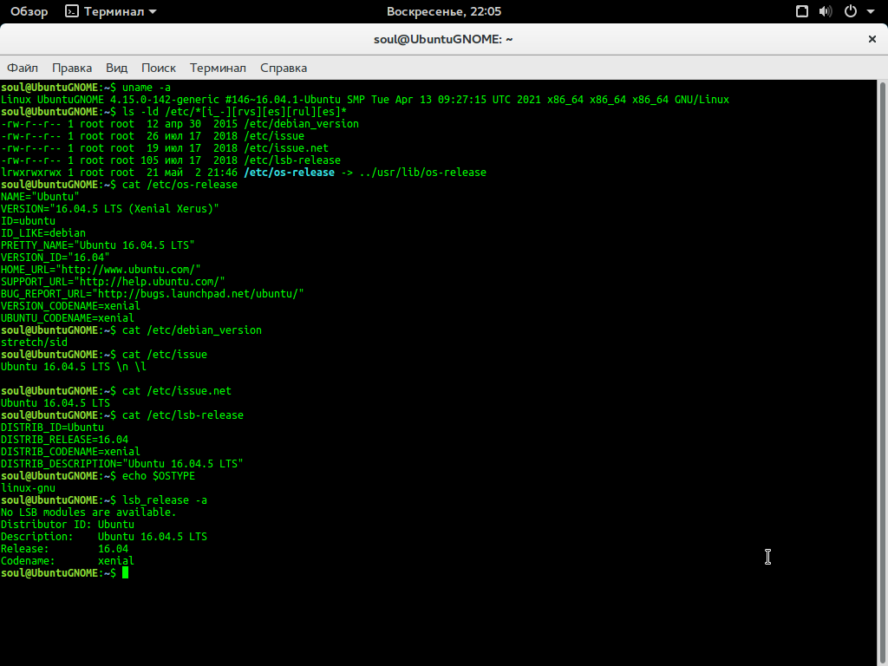This screenshot has height=666, width=888.
Task: Click the DISTRIB_ID=Ubuntu line
Action: (53, 428)
